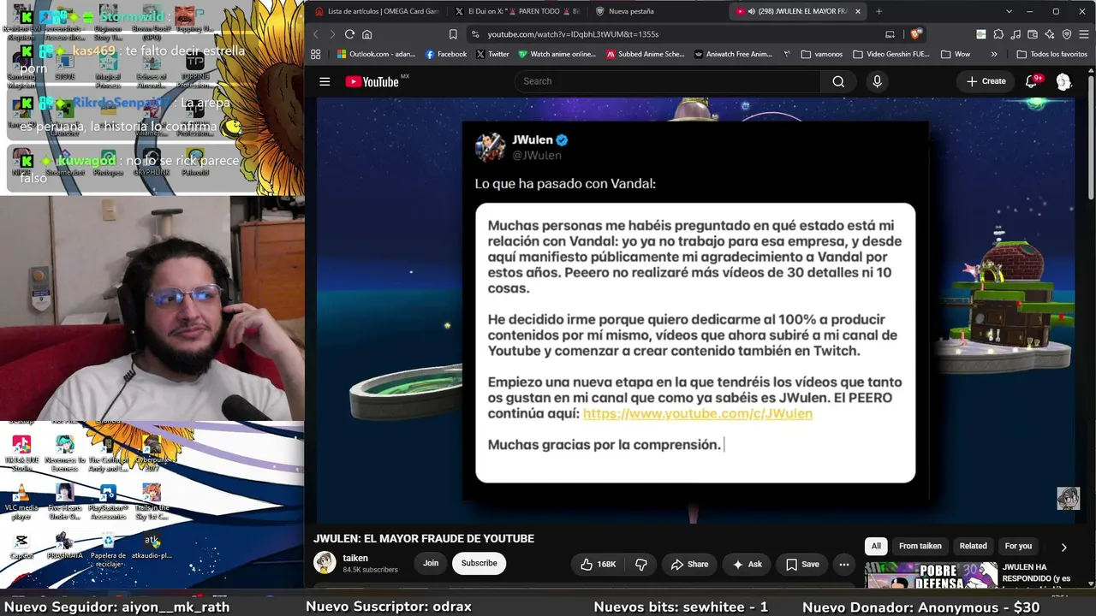The image size is (1096, 616).
Task: Open the Wow bookmark folder
Action: pos(956,54)
